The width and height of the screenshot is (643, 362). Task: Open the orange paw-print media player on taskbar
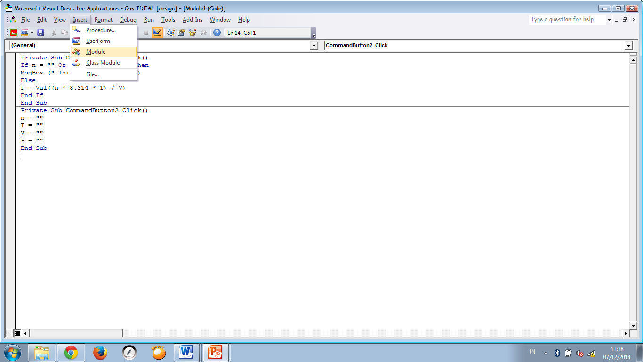pos(159,353)
